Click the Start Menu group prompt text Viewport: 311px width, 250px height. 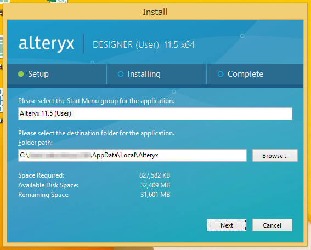click(96, 101)
